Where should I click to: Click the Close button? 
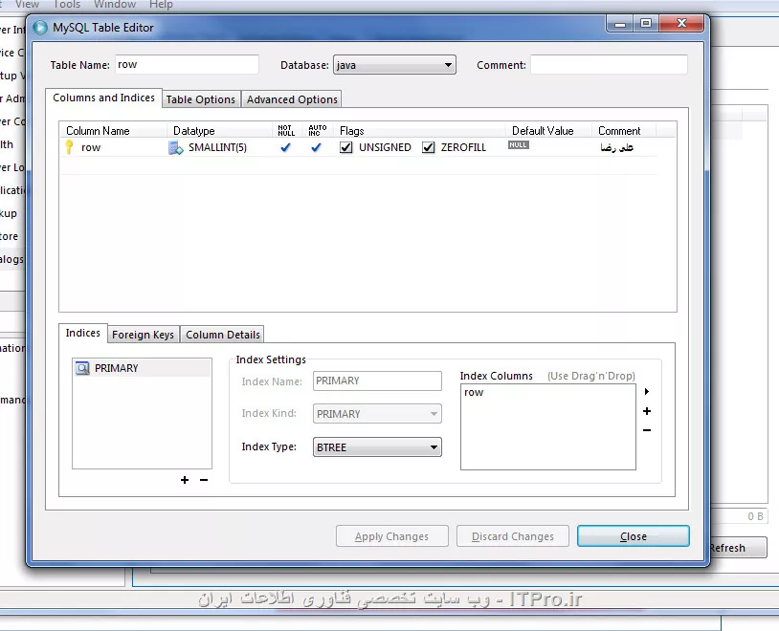coord(634,536)
